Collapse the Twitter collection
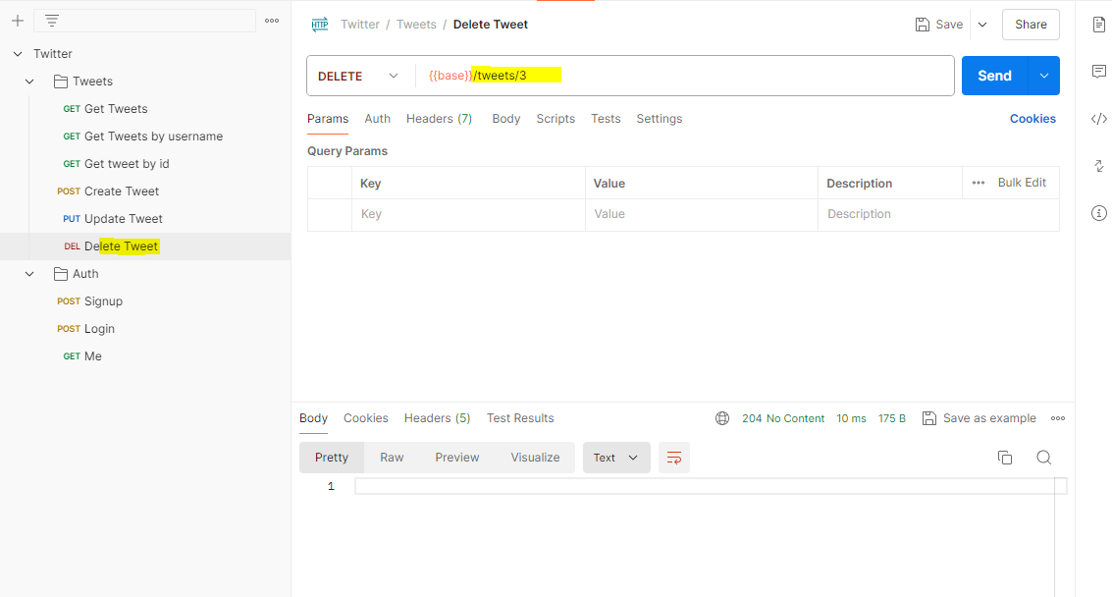This screenshot has height=597, width=1112. click(18, 54)
